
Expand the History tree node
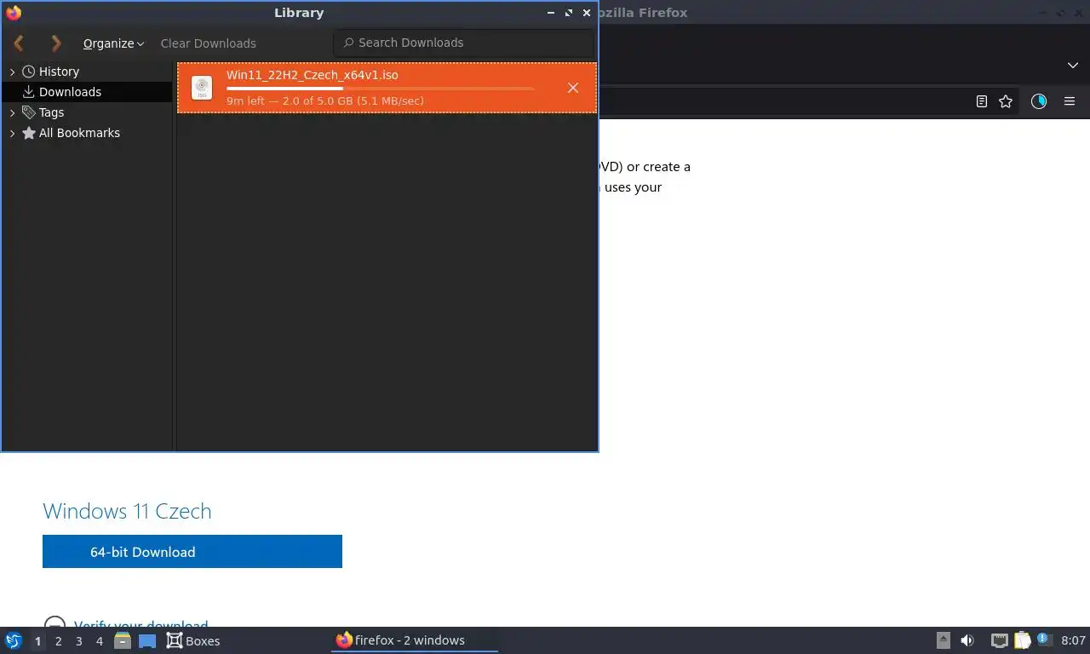12,72
